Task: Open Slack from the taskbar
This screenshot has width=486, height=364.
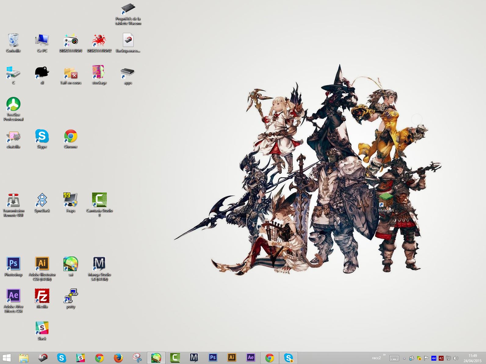Action: point(81,358)
